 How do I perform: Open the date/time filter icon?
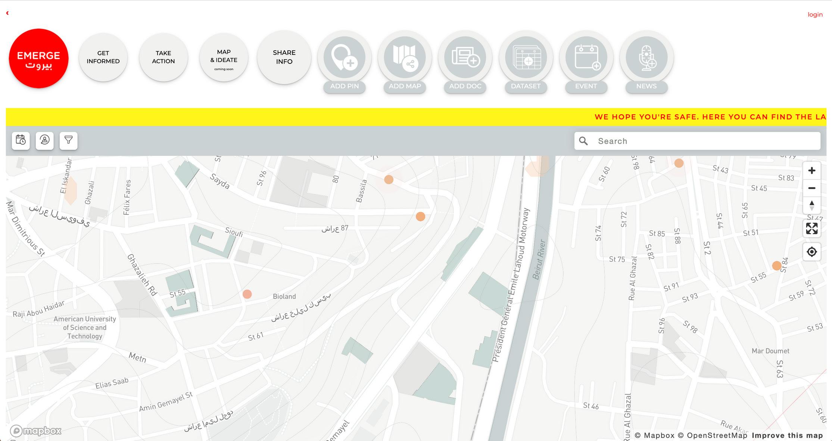21,140
